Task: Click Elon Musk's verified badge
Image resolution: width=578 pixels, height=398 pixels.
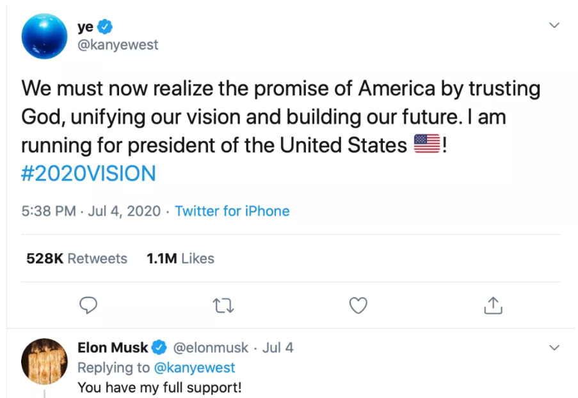Action: coord(159,348)
